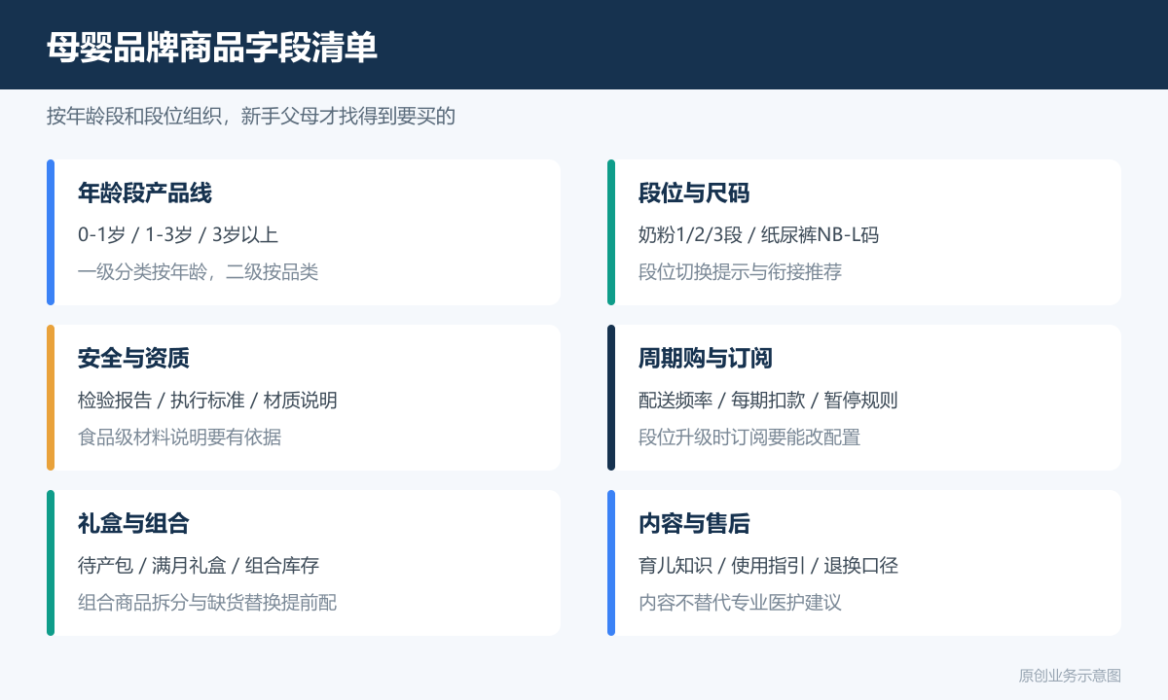Viewport: 1168px width, 700px height.
Task: Click the text 配送频率 / 每期扣款 / 暂停规则
Action: click(x=768, y=400)
